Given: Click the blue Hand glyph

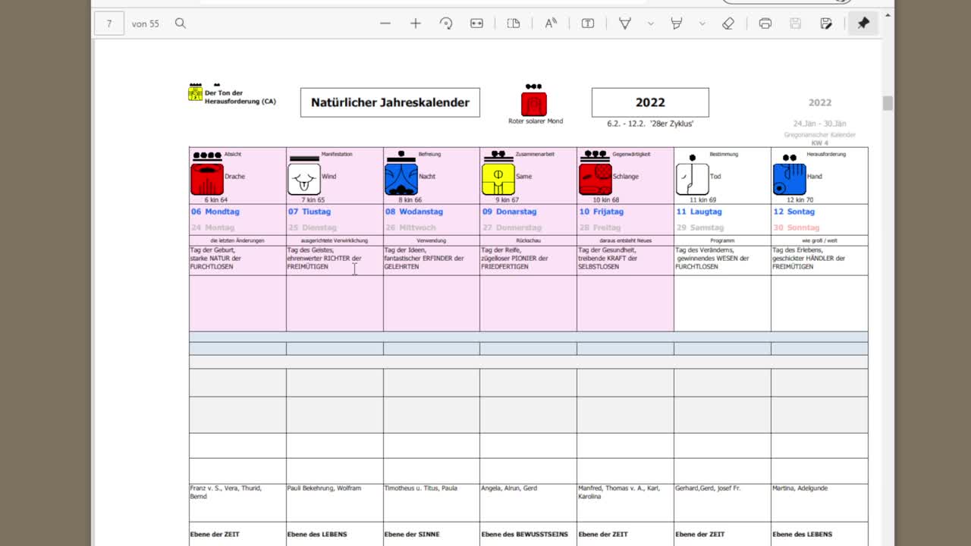Looking at the screenshot, I should [790, 180].
